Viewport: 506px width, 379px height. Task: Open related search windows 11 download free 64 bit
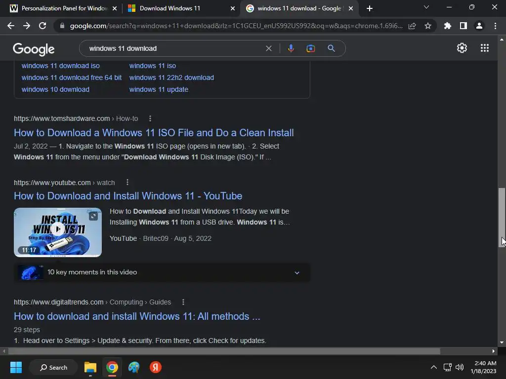coord(72,77)
